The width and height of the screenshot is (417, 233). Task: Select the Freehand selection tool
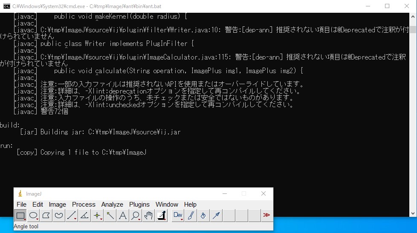tap(59, 215)
